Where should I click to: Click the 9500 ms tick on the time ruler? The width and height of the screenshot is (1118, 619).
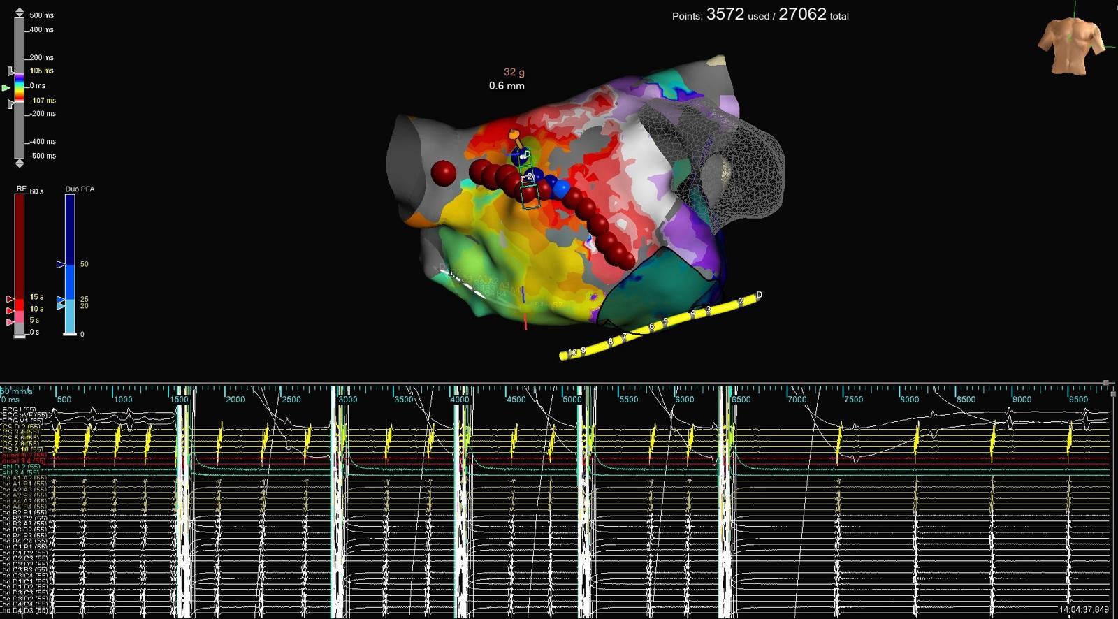point(1078,400)
